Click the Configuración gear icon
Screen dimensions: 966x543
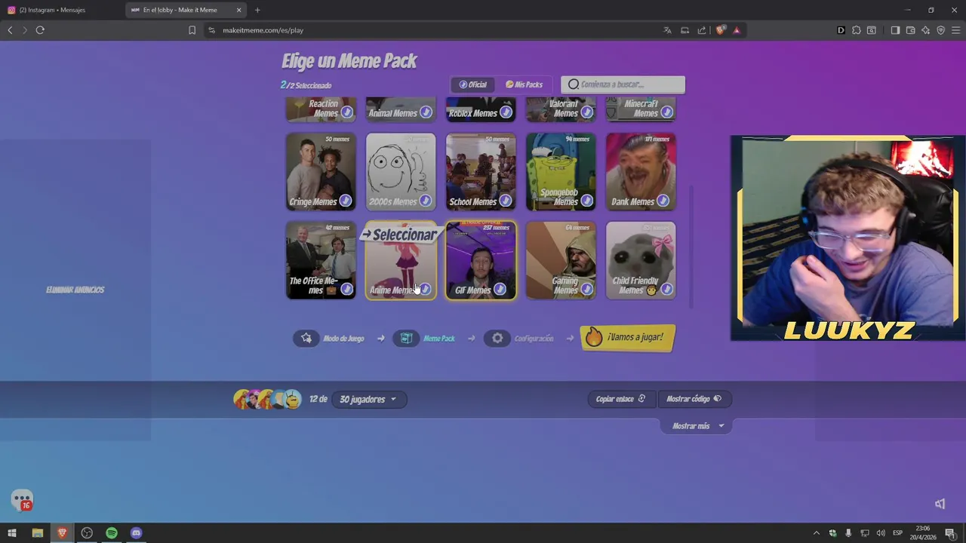point(497,339)
